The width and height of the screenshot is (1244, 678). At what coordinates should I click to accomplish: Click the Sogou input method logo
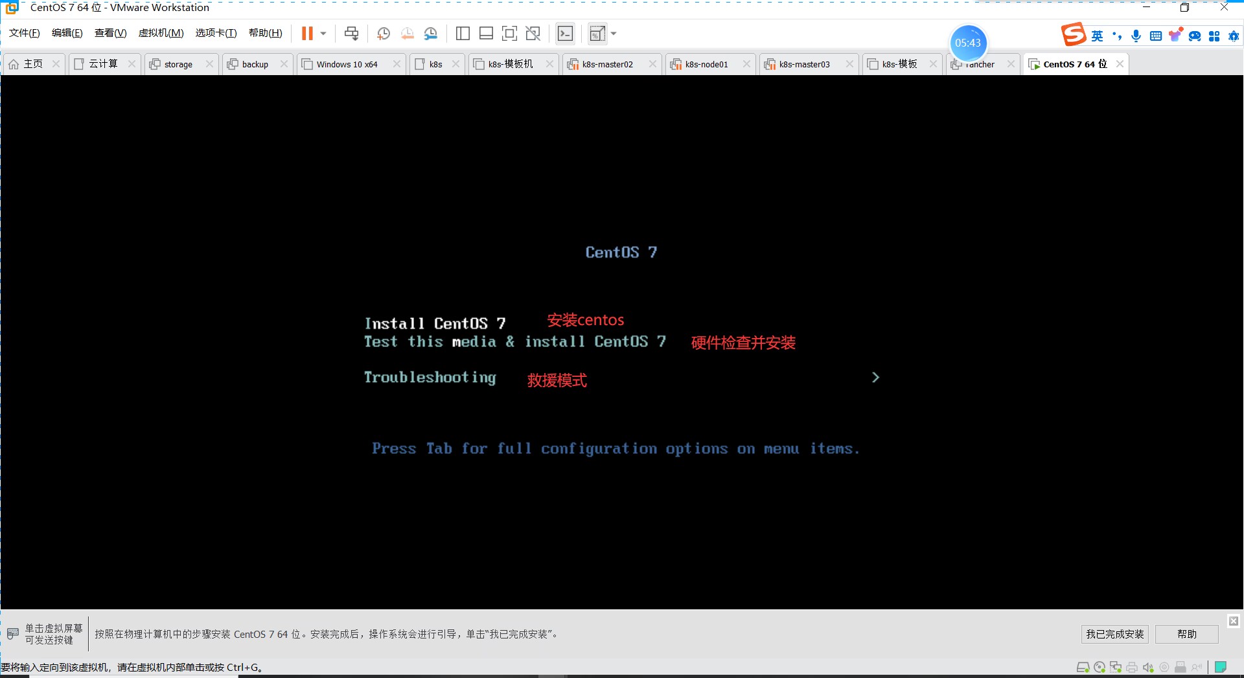point(1074,34)
